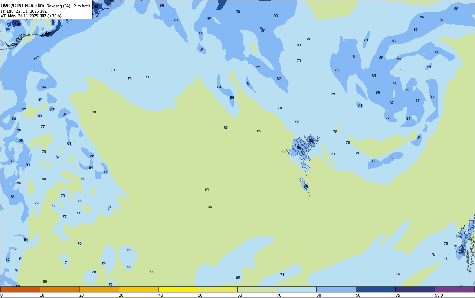Image resolution: width=475 pixels, height=298 pixels.
Task: Select the 10–20 orange legend swatch
Action: [x=59, y=289]
